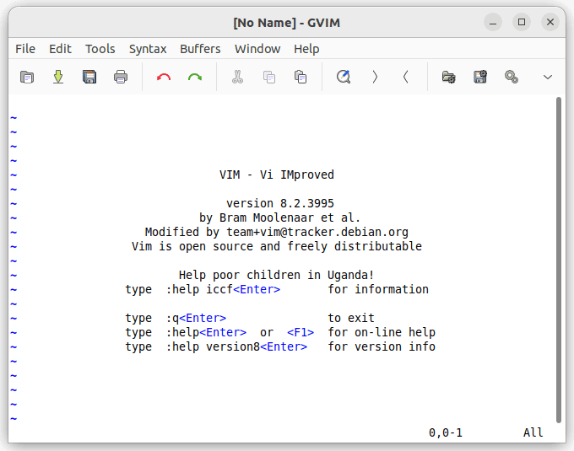Screen dimensions: 574x451
Task: Maximize the GVIM window
Action: pos(522,22)
